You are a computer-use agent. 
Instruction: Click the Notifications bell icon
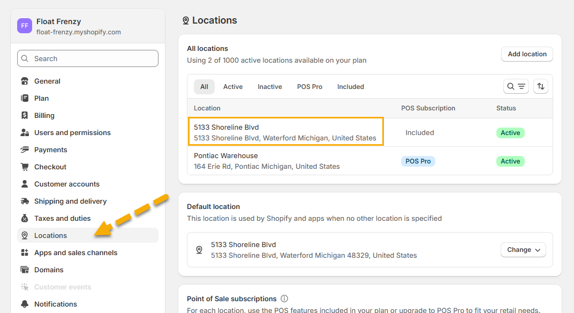click(24, 304)
